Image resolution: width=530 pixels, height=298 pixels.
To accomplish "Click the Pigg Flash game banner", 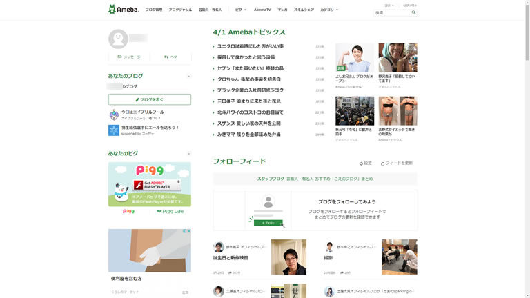I will point(149,184).
